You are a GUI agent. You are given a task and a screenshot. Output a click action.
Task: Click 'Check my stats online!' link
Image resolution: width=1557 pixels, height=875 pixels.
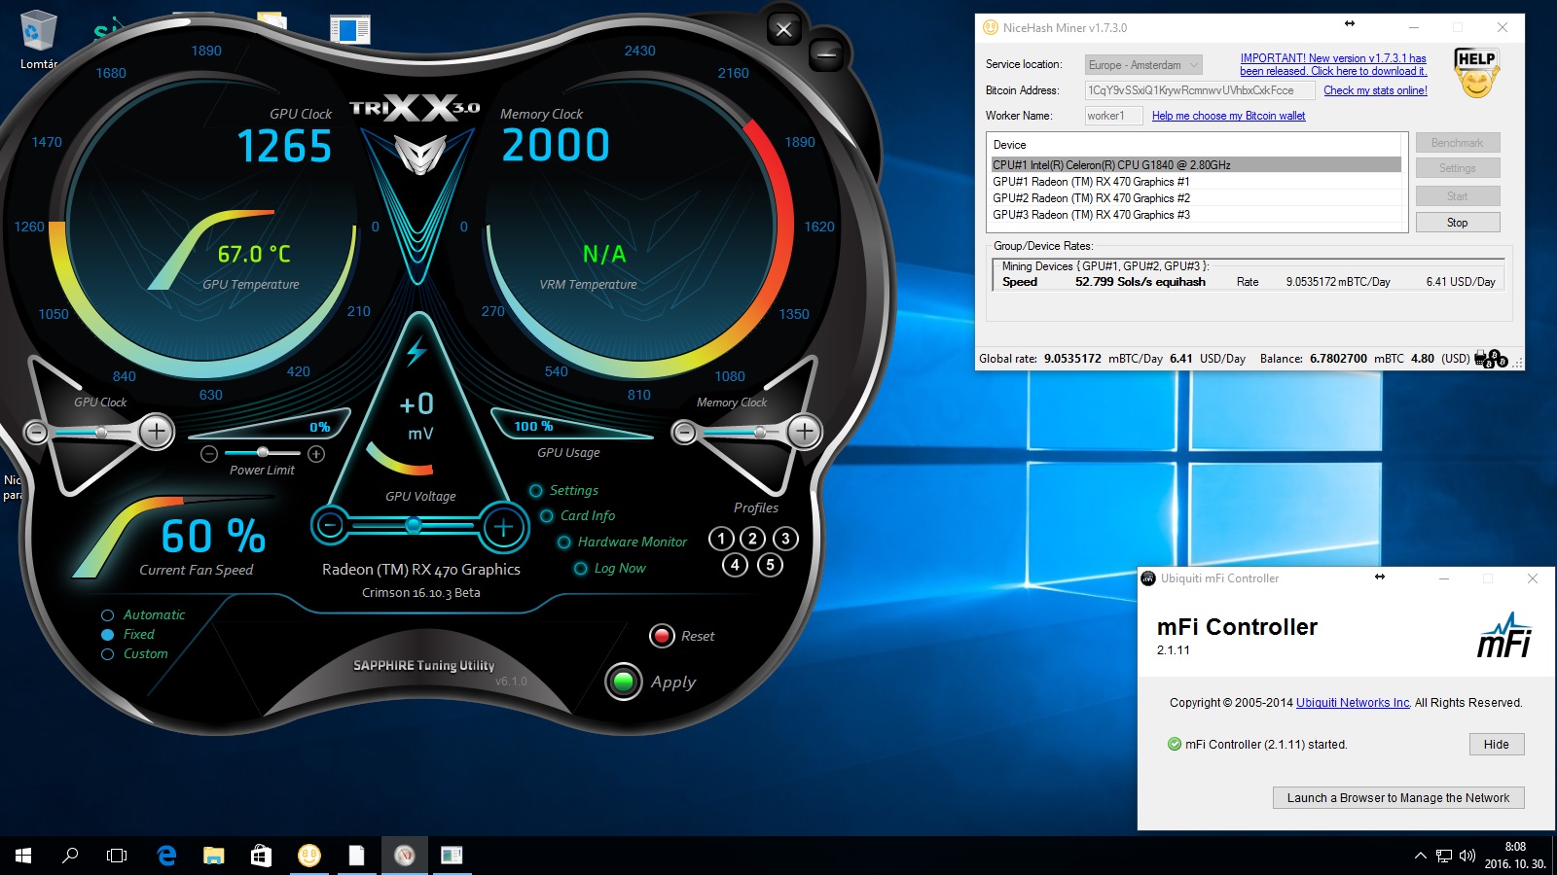(1376, 90)
